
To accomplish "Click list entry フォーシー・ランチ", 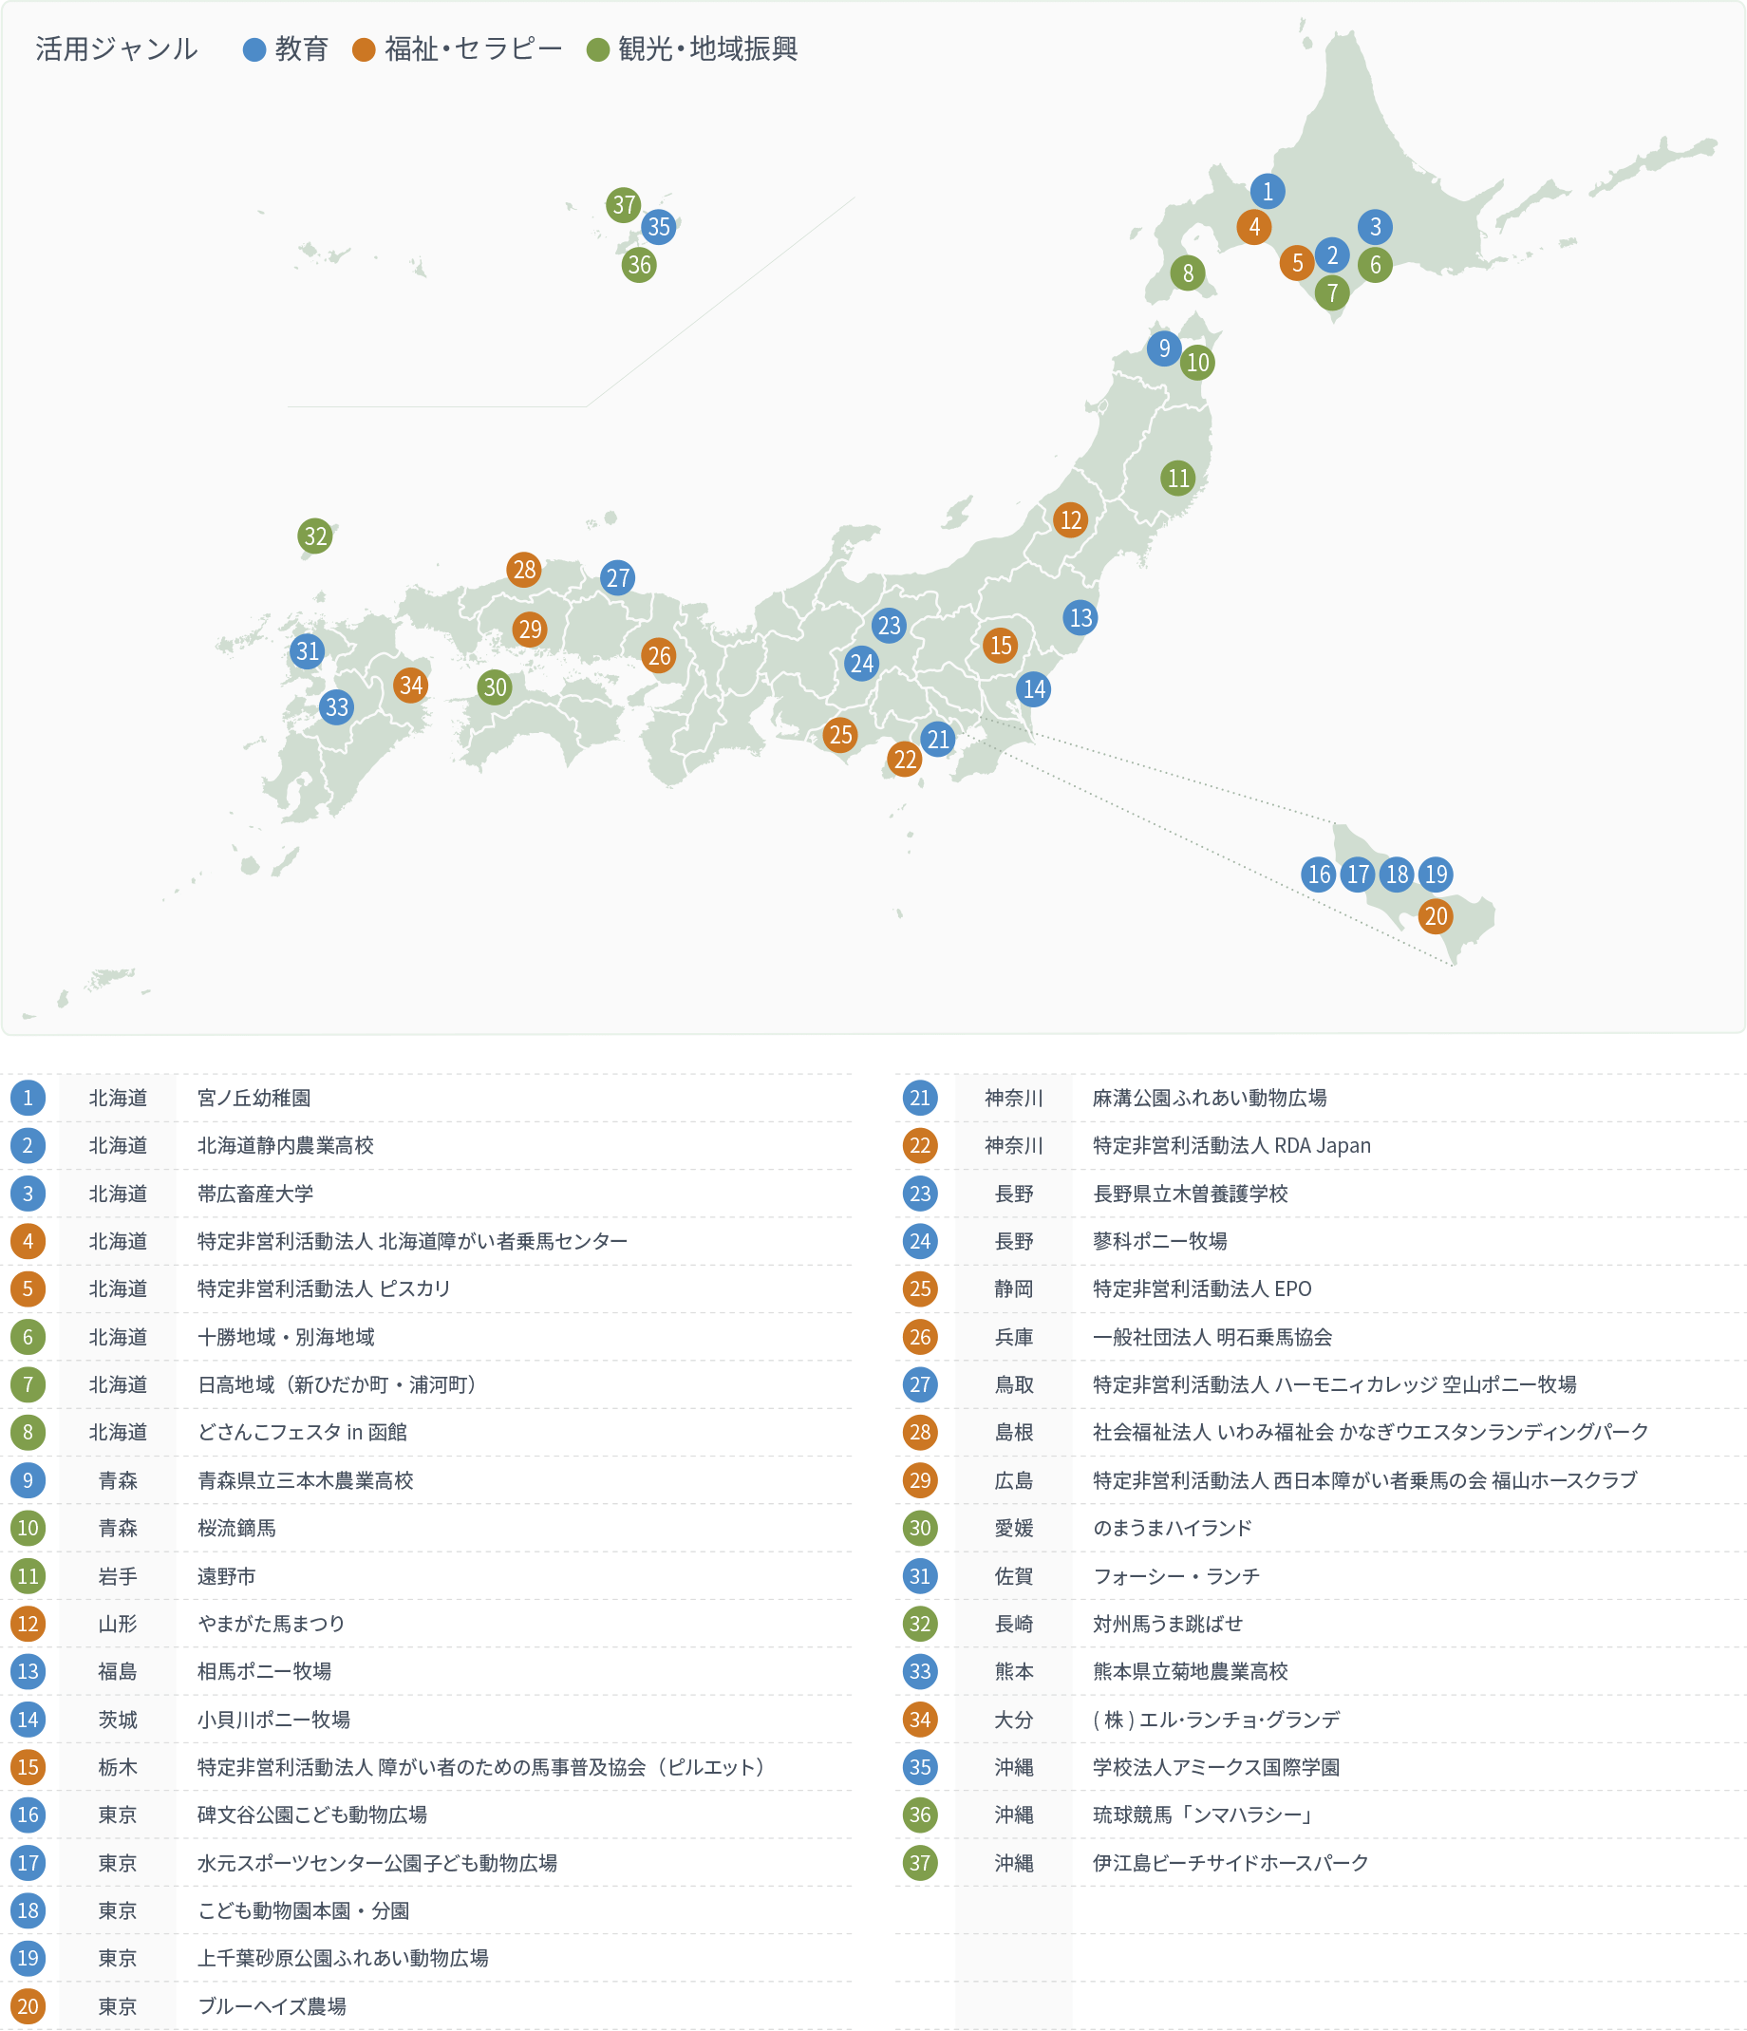I will pyautogui.click(x=1176, y=1576).
